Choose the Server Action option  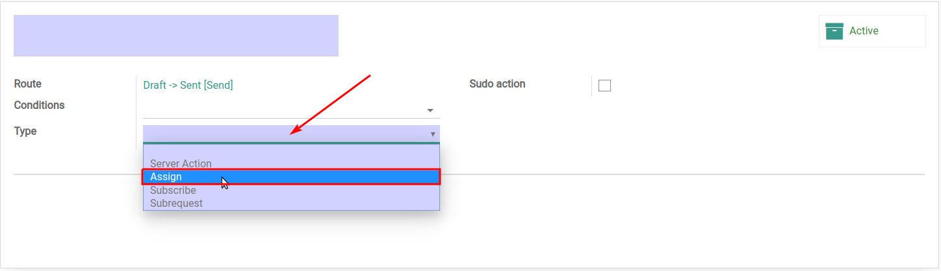pyautogui.click(x=181, y=163)
